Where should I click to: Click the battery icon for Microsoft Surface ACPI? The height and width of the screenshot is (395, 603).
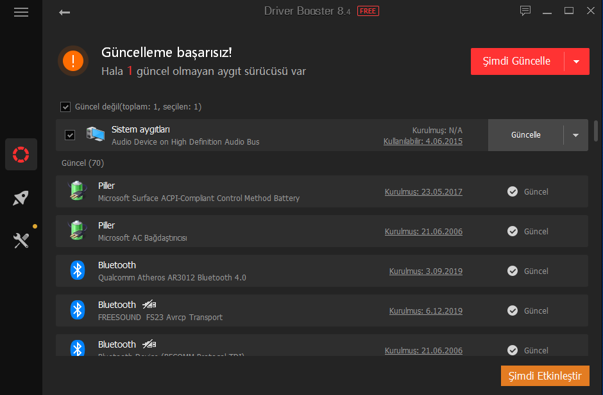tap(77, 191)
